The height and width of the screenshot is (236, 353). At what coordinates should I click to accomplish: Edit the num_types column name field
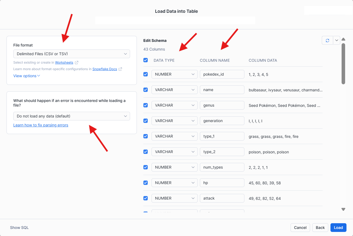coord(222,167)
